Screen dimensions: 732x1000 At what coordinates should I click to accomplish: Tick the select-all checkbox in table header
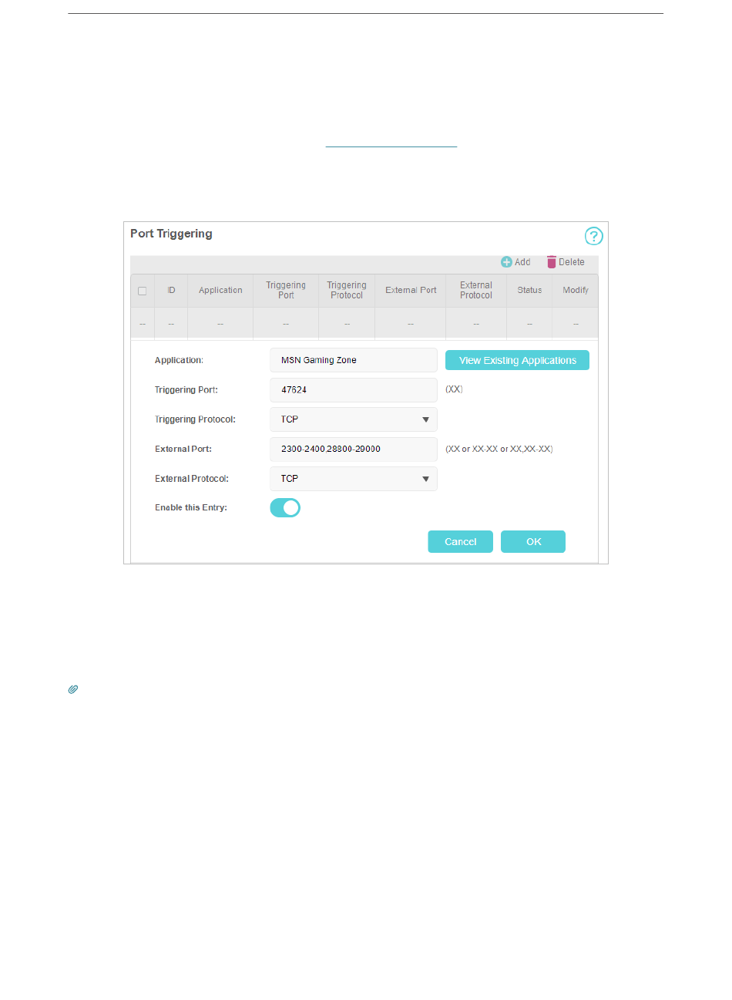pyautogui.click(x=142, y=291)
